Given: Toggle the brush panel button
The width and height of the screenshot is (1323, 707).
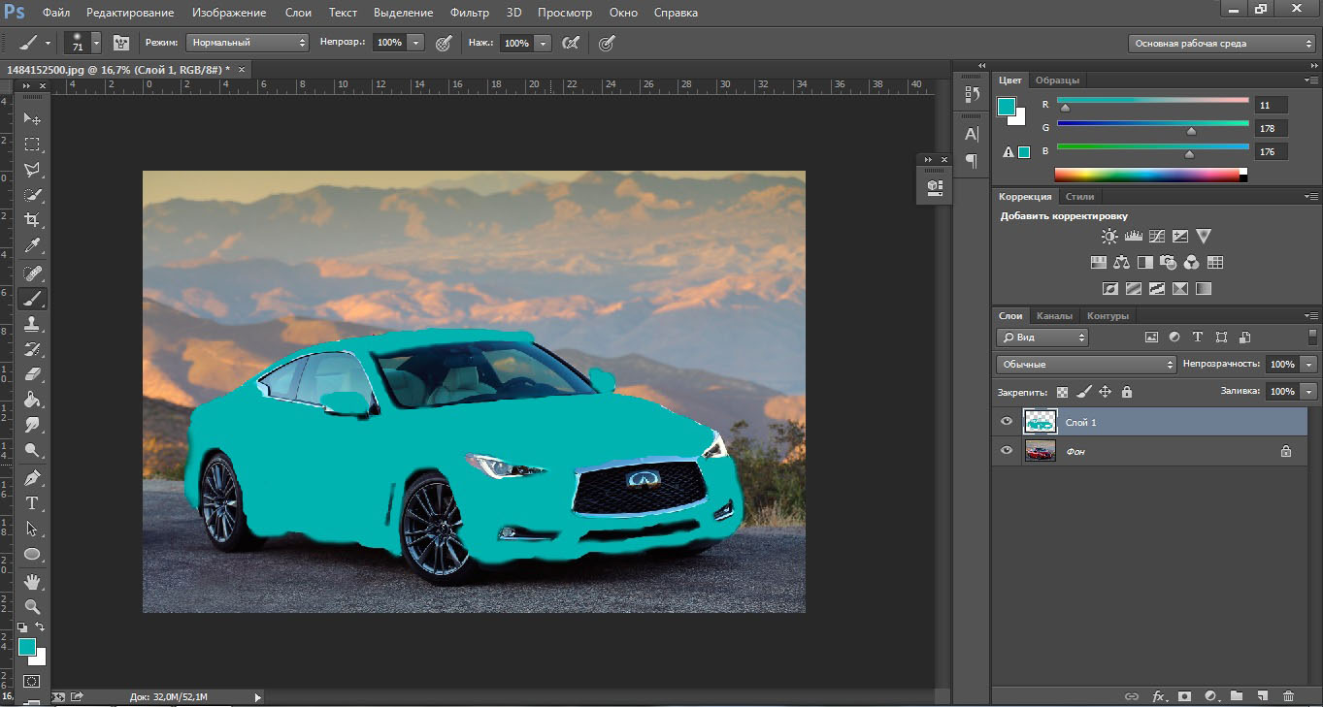Looking at the screenshot, I should click(x=121, y=43).
